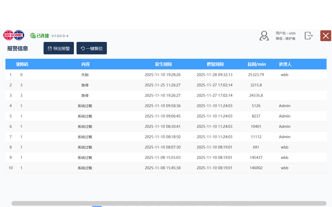332x207 pixels.
Task: Click the green connected globe icon
Action: coord(33,36)
